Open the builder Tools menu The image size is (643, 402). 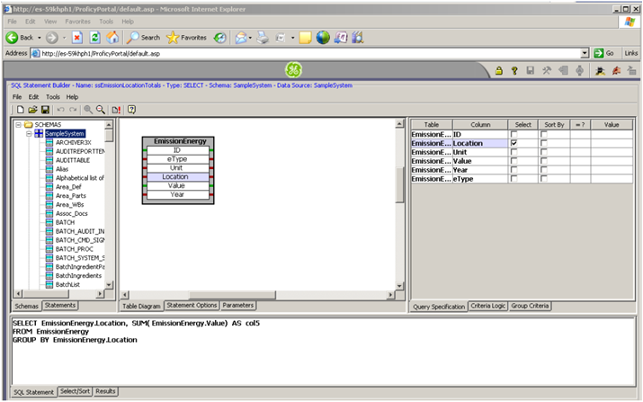[x=52, y=97]
